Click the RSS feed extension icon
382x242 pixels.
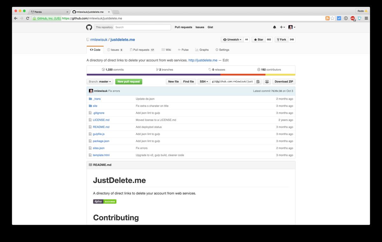(327, 18)
